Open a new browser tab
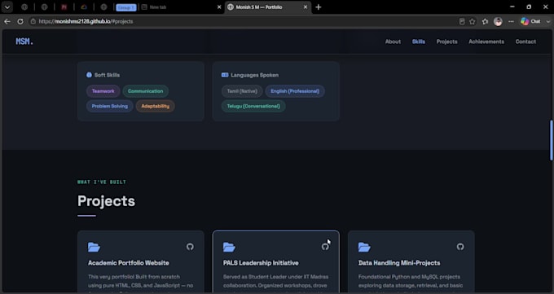The width and height of the screenshot is (554, 294). [x=319, y=7]
